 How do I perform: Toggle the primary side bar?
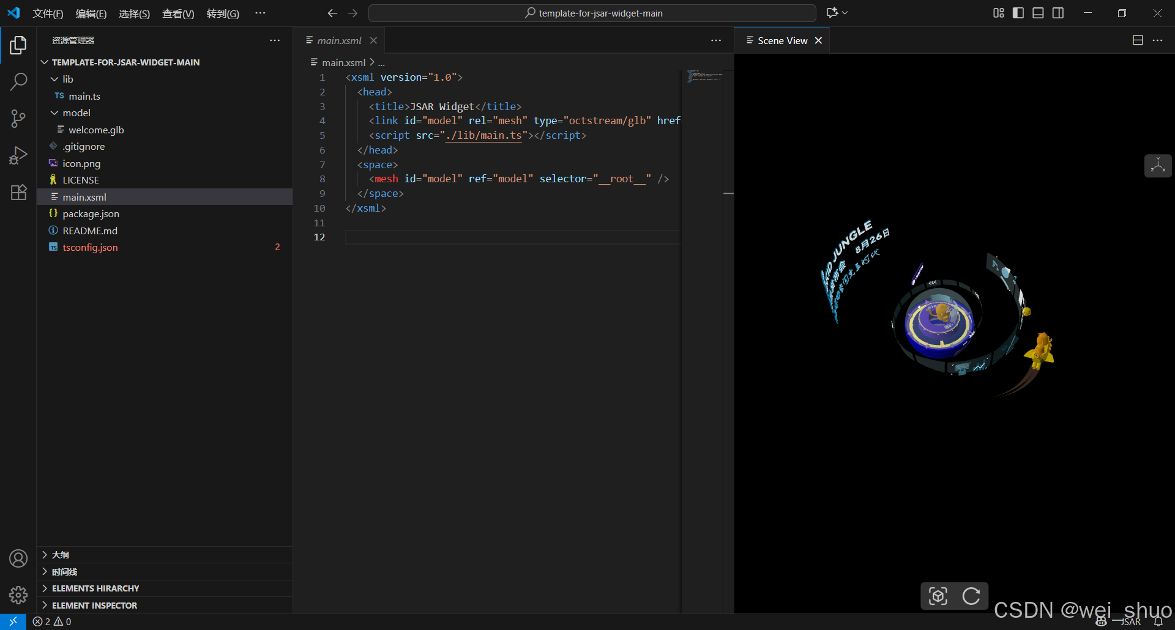1018,13
